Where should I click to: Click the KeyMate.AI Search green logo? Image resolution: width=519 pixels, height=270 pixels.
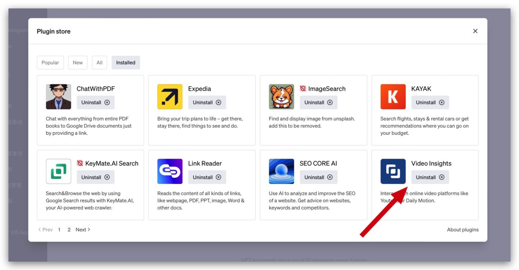click(58, 171)
